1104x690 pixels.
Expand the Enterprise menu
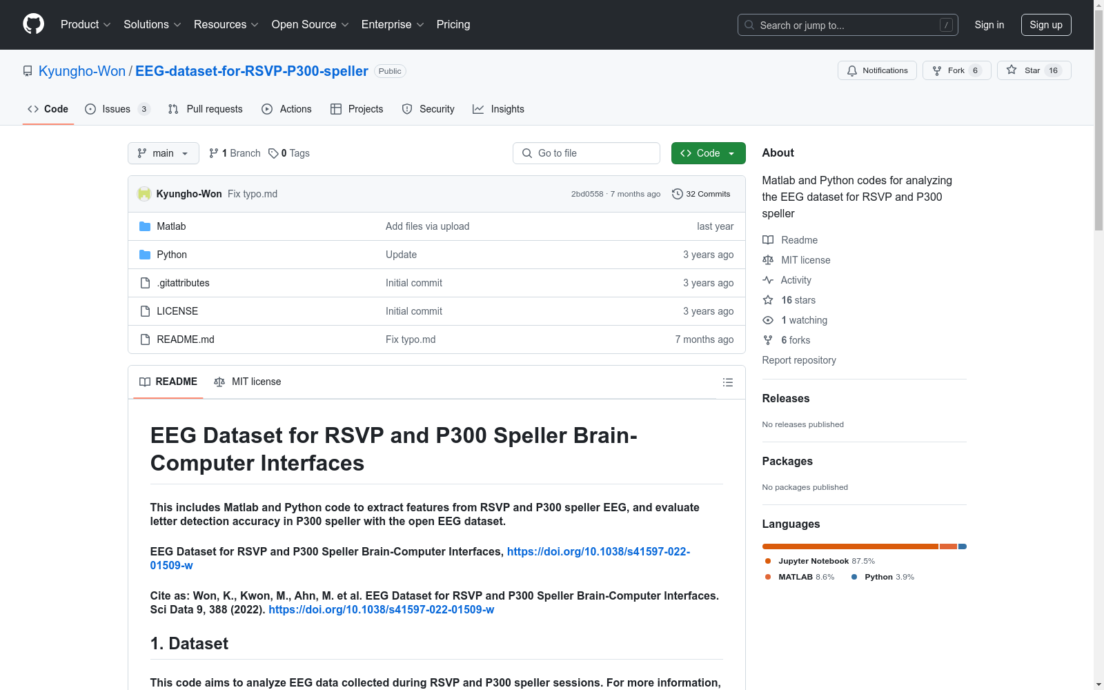point(393,24)
